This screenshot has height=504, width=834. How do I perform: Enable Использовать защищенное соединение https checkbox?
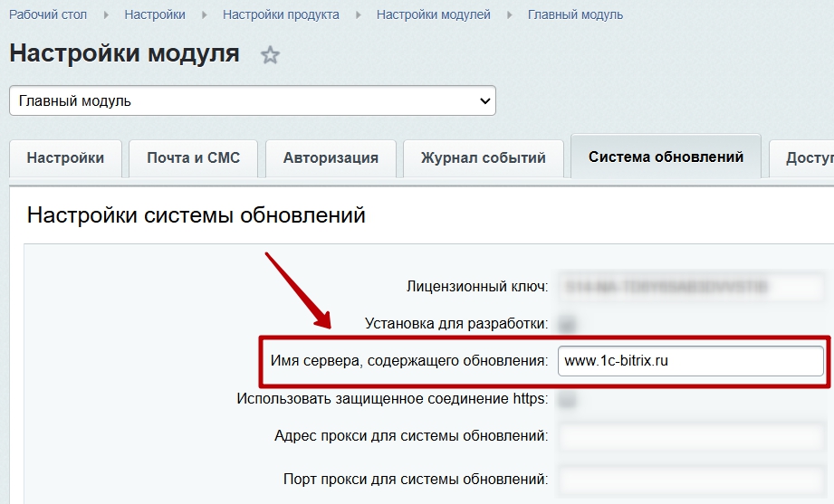tap(568, 398)
